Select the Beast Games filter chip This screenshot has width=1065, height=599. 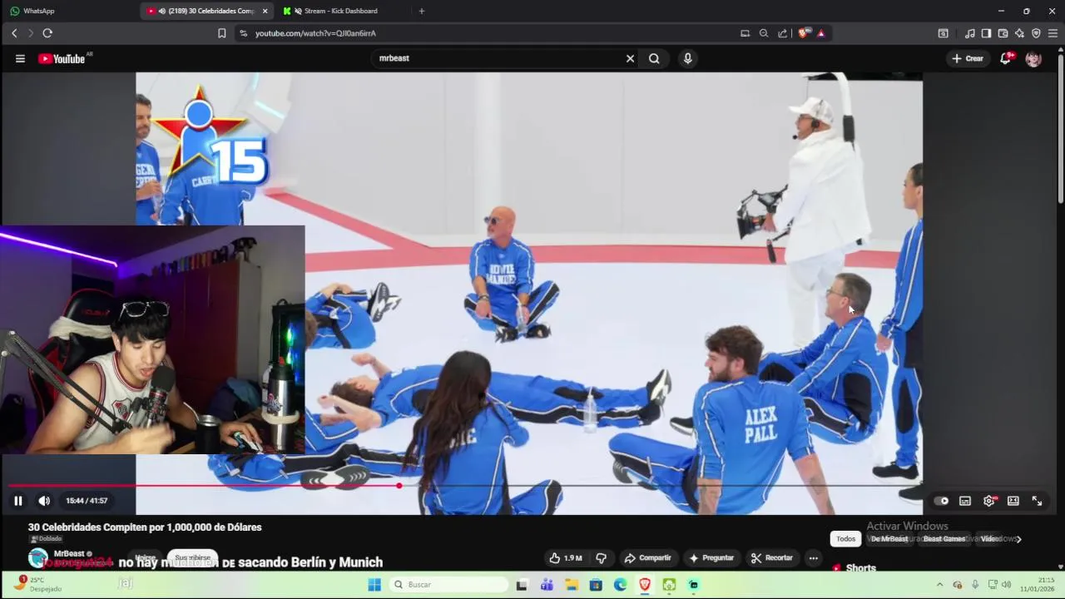click(944, 539)
